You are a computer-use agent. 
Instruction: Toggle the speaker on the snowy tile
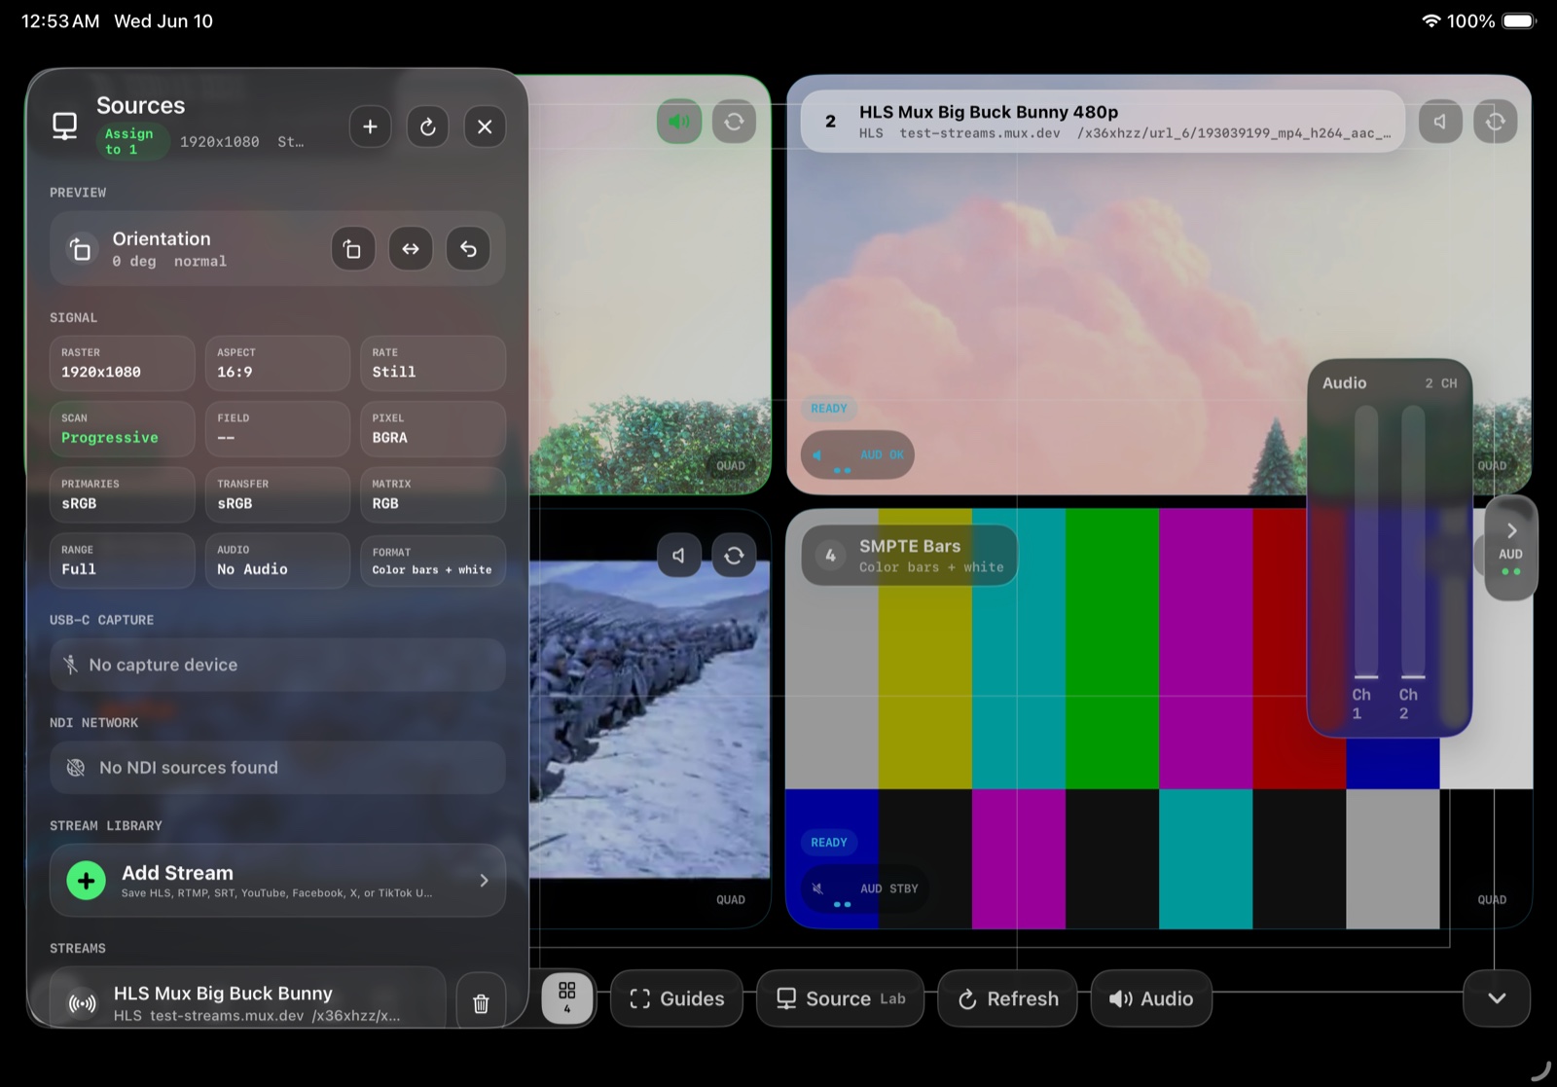(679, 556)
